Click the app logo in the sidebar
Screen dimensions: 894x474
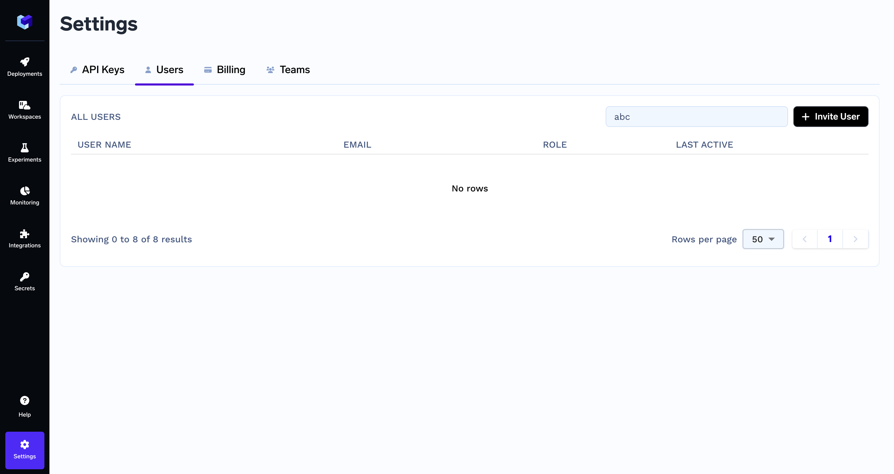pos(25,22)
